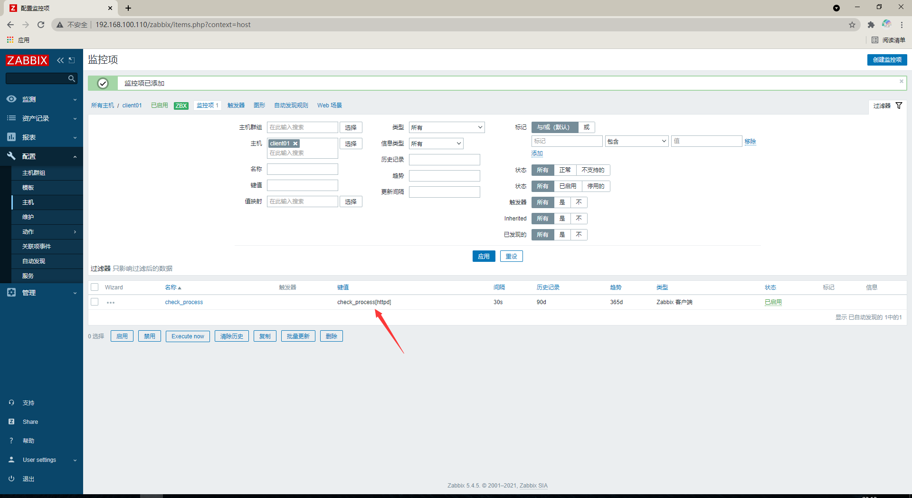The image size is (912, 498).
Task: Filter state by 不支持的
Action: pyautogui.click(x=593, y=170)
